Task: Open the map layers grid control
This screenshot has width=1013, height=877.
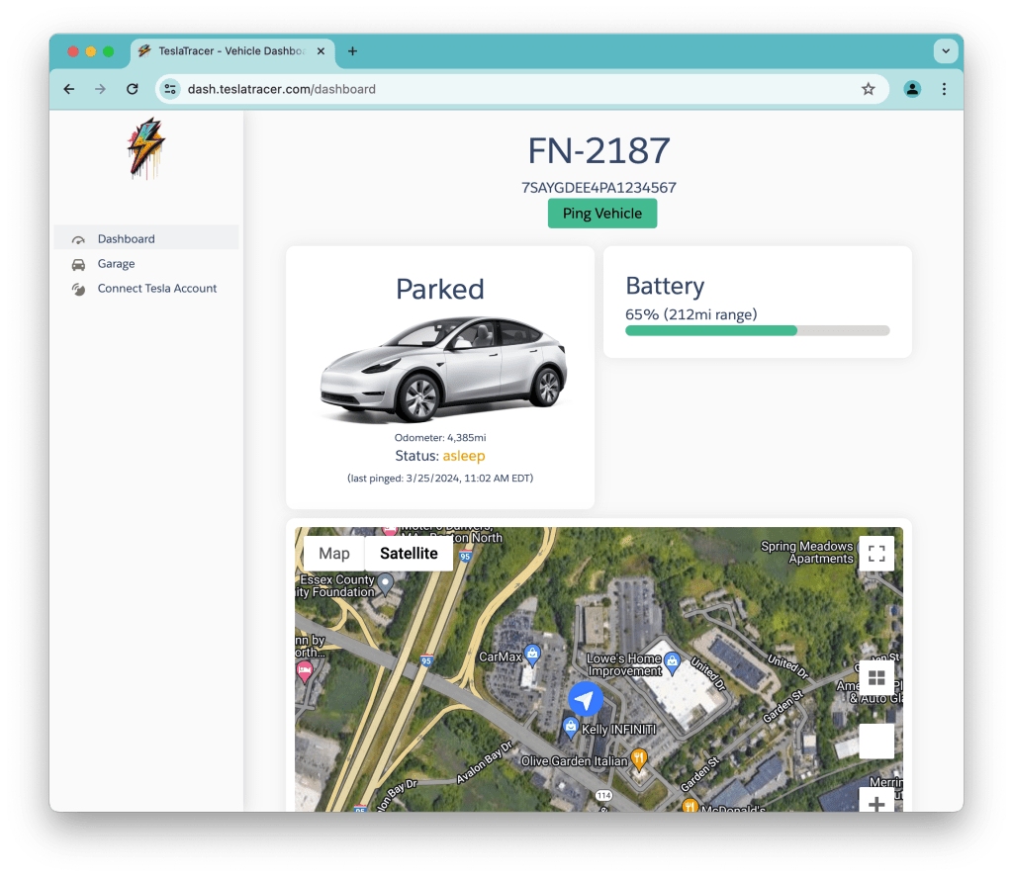Action: 875,678
